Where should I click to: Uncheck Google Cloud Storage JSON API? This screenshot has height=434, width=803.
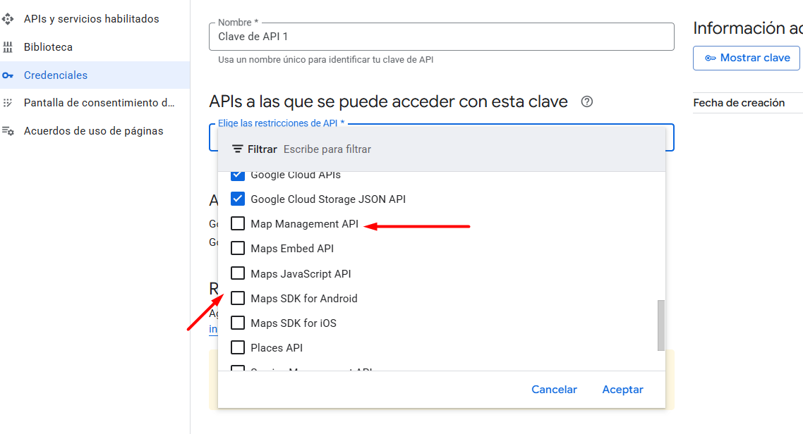pos(238,199)
